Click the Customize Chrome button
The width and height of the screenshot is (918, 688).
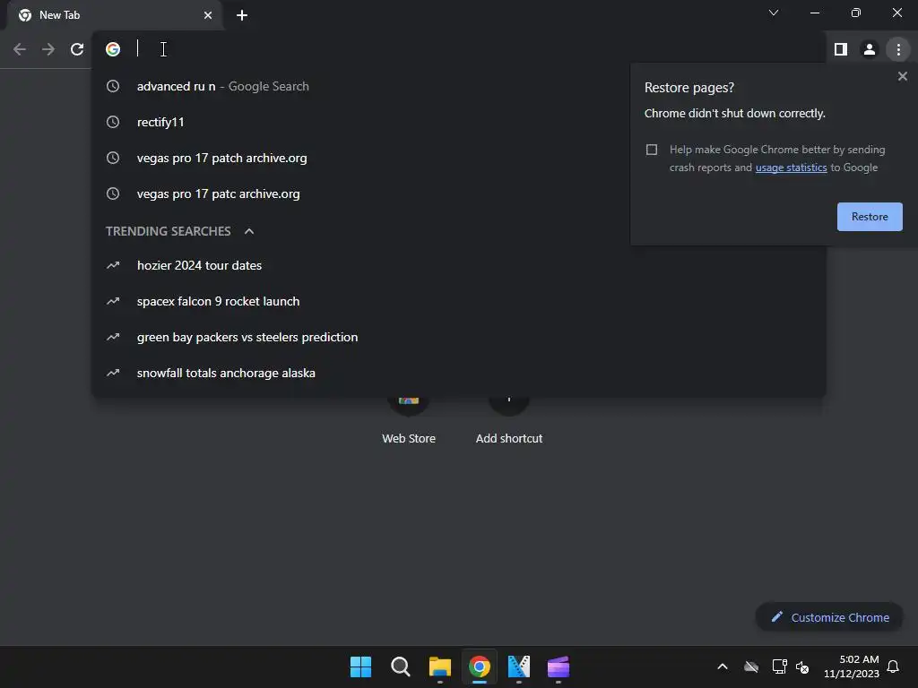pyautogui.click(x=829, y=617)
